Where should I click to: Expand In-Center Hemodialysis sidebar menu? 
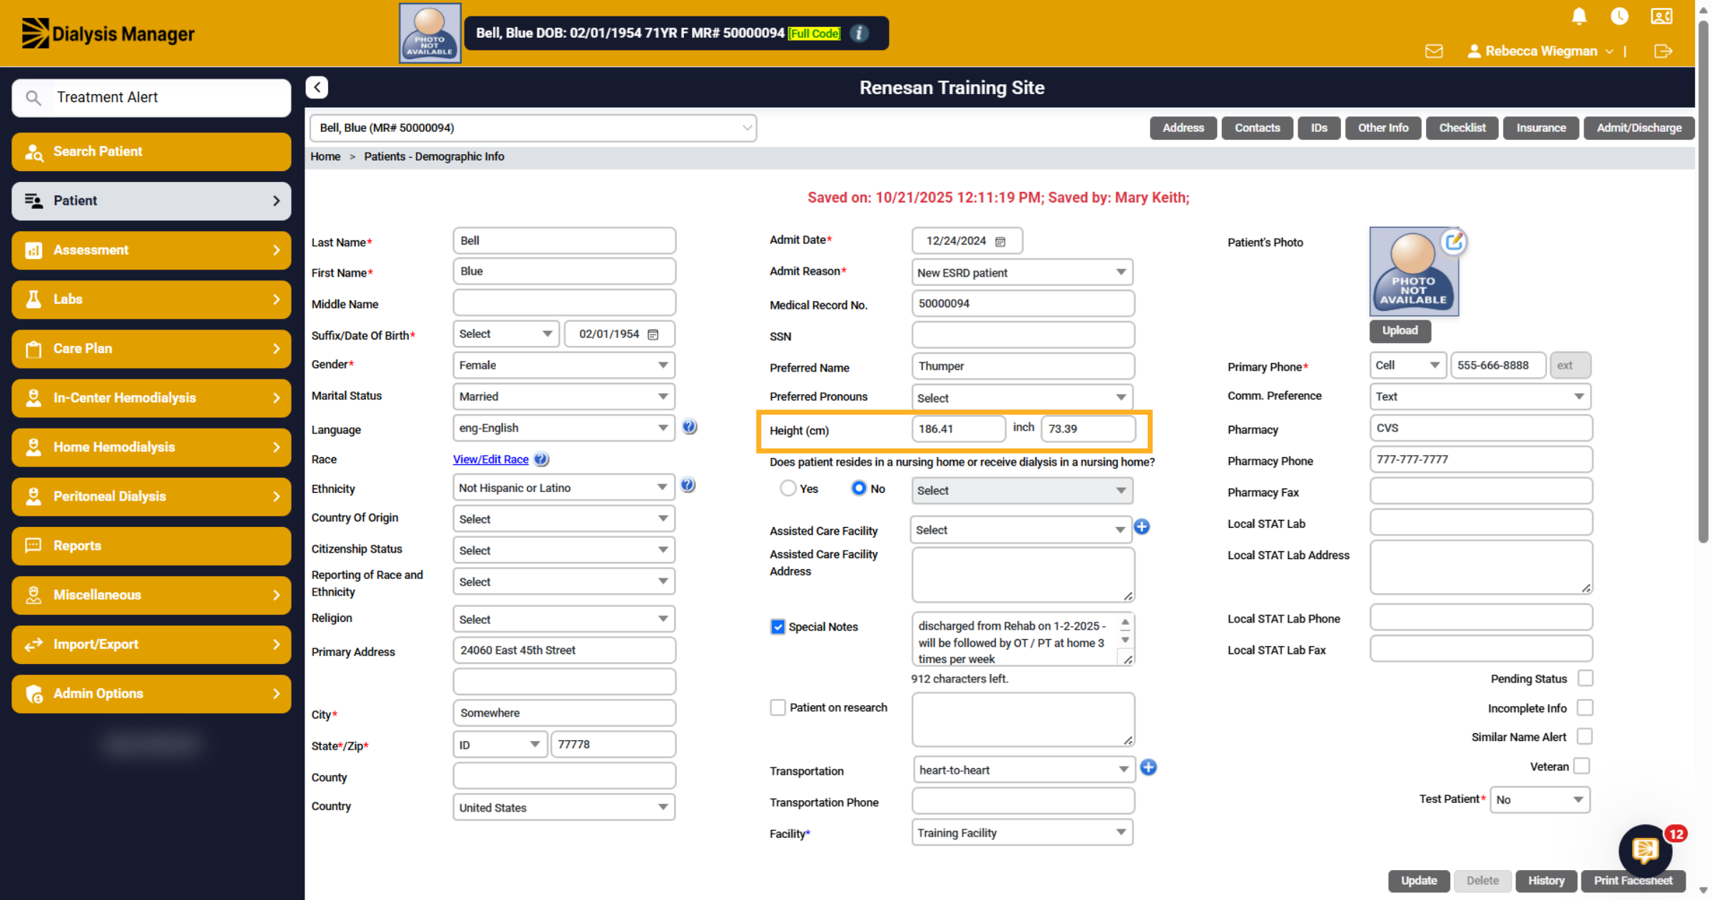point(151,398)
